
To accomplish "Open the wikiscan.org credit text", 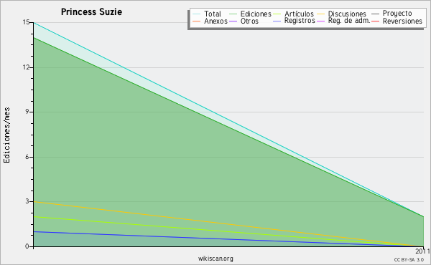I will [x=215, y=259].
